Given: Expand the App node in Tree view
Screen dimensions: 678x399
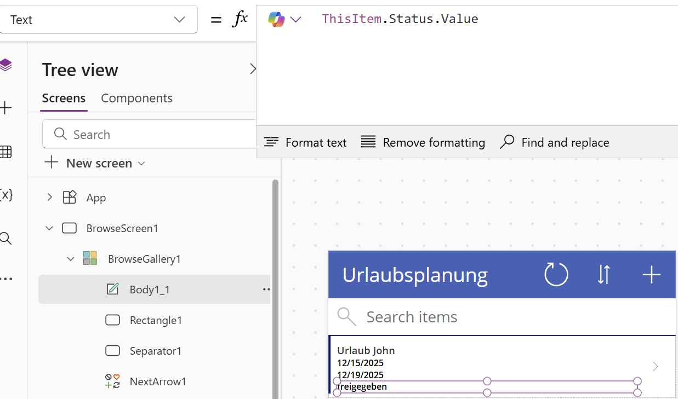Looking at the screenshot, I should (49, 197).
